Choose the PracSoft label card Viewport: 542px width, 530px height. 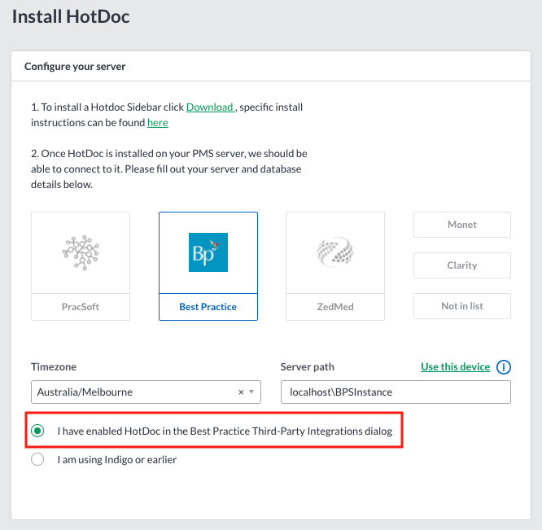[81, 307]
